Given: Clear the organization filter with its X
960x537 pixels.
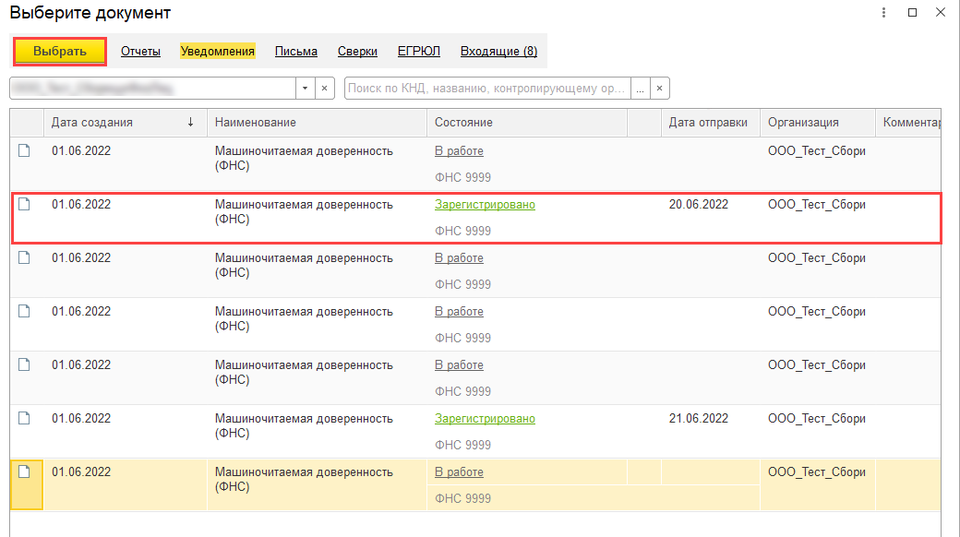Looking at the screenshot, I should coord(325,88).
